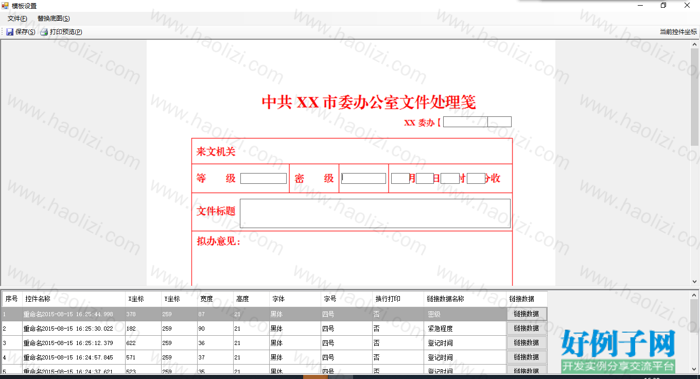Viewport: 700px width, 379px height.
Task: Click the large 文件标题 text box
Action: pos(375,213)
